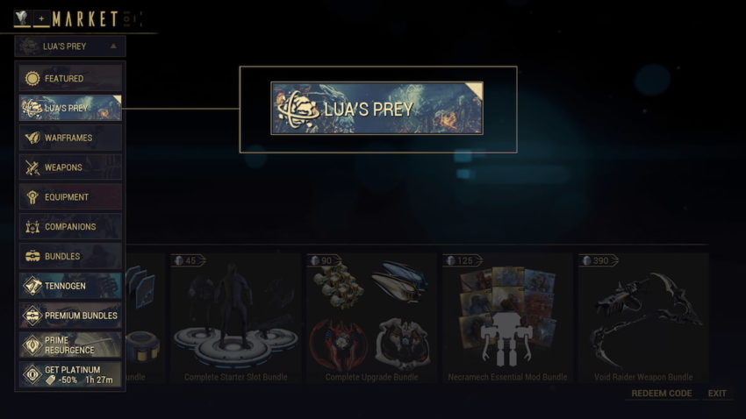Exit the market screen
Viewport: 746px width, 419px height.
point(717,394)
